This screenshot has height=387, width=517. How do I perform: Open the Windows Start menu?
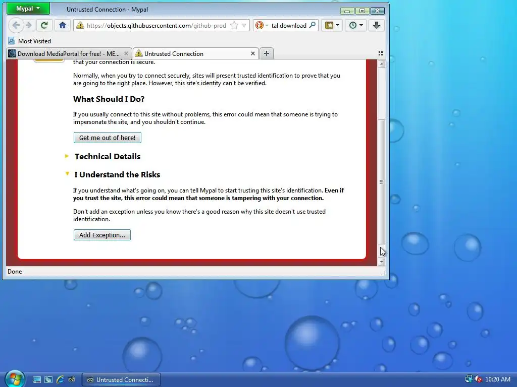click(x=15, y=379)
